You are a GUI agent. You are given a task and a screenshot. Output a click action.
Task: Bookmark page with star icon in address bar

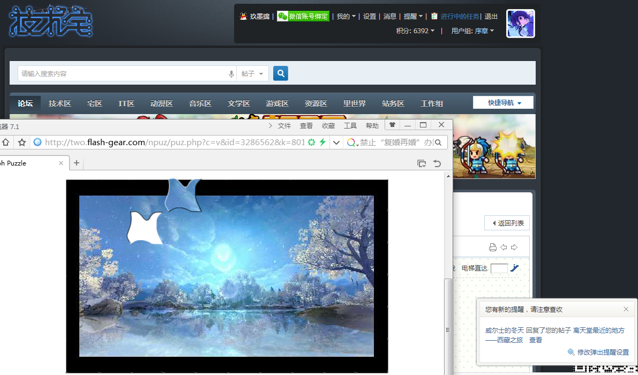pyautogui.click(x=22, y=142)
